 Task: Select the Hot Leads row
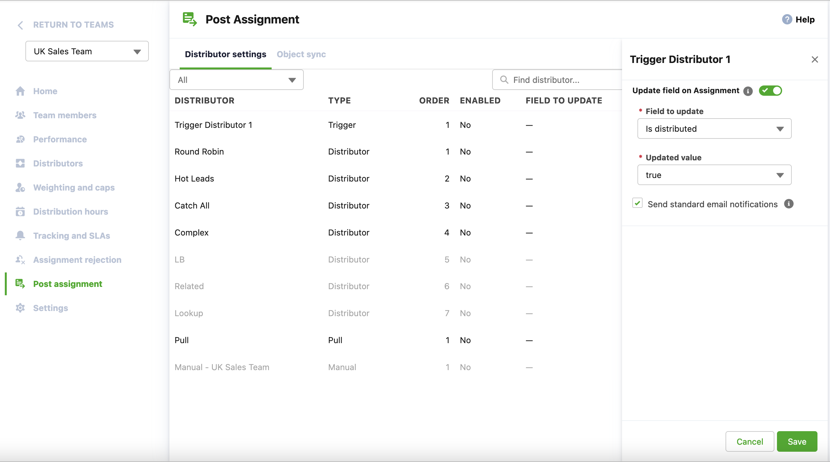coord(395,178)
